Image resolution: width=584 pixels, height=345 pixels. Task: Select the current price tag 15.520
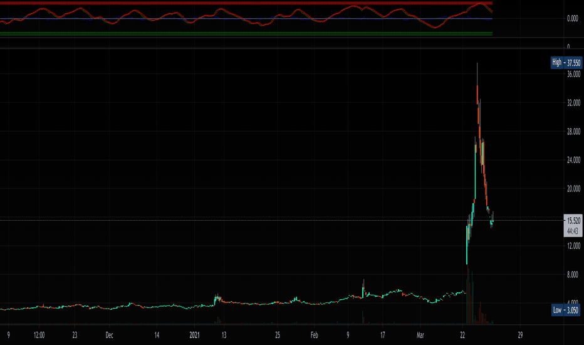point(573,221)
